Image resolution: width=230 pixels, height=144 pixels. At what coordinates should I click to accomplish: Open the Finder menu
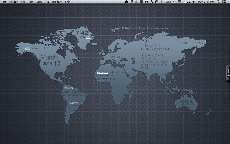13,2
